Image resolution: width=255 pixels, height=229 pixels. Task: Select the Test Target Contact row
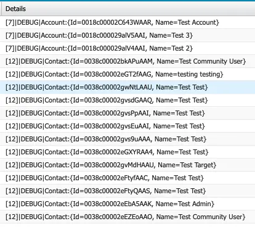[127, 165]
